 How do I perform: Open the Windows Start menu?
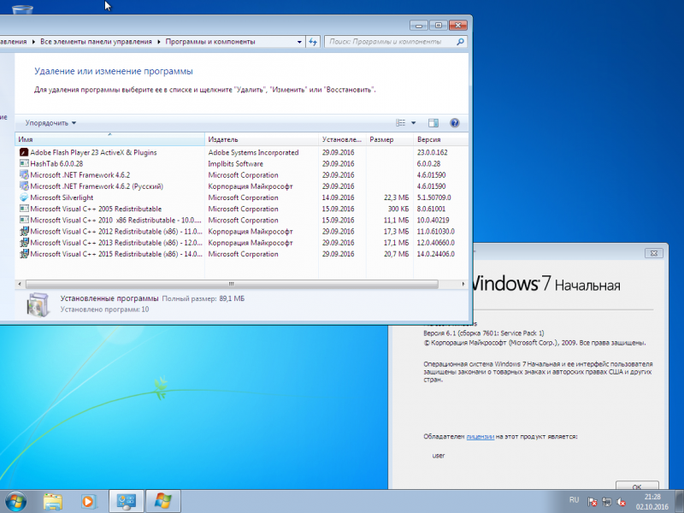click(15, 502)
